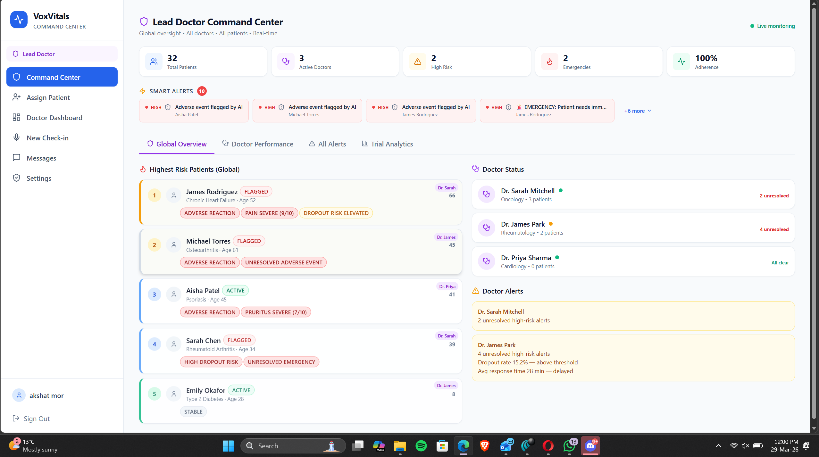Screen dimensions: 819x457
Task: Expand the +6 more smart alerts
Action: pos(637,111)
